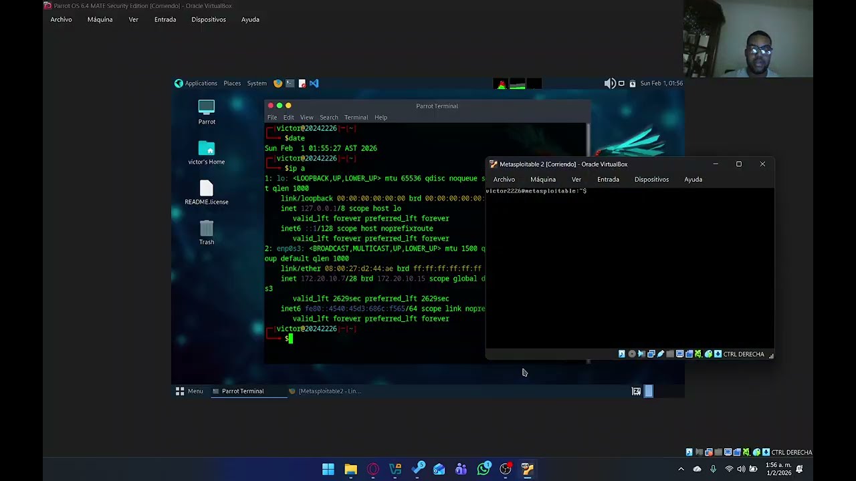Open Parrot panel clock Sun Feb 1
Viewport: 856px width, 481px height.
[x=661, y=84]
